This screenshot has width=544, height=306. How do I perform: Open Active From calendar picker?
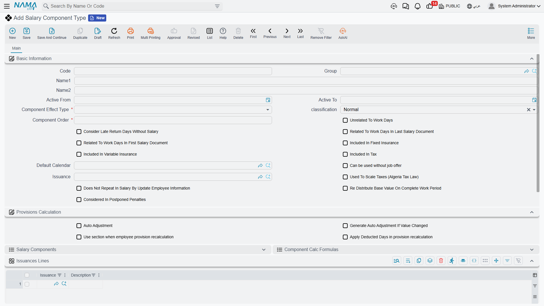268,100
